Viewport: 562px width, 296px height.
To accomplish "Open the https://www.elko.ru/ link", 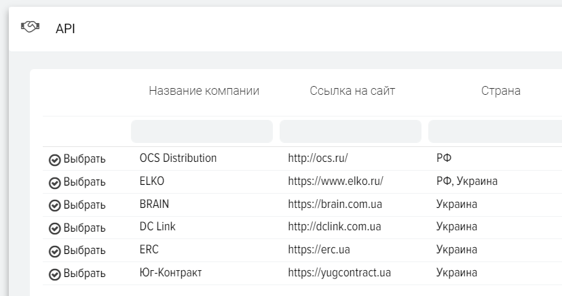I will pos(335,182).
